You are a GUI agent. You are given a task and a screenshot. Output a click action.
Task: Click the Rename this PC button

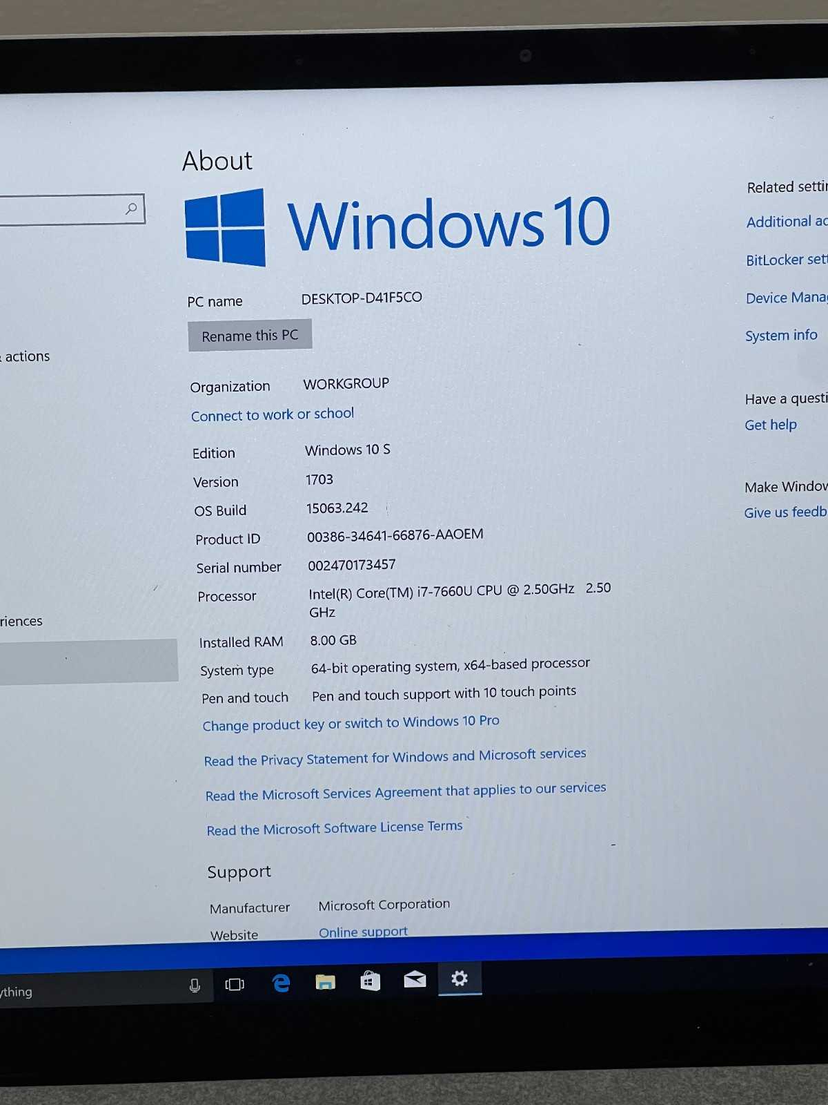(250, 336)
